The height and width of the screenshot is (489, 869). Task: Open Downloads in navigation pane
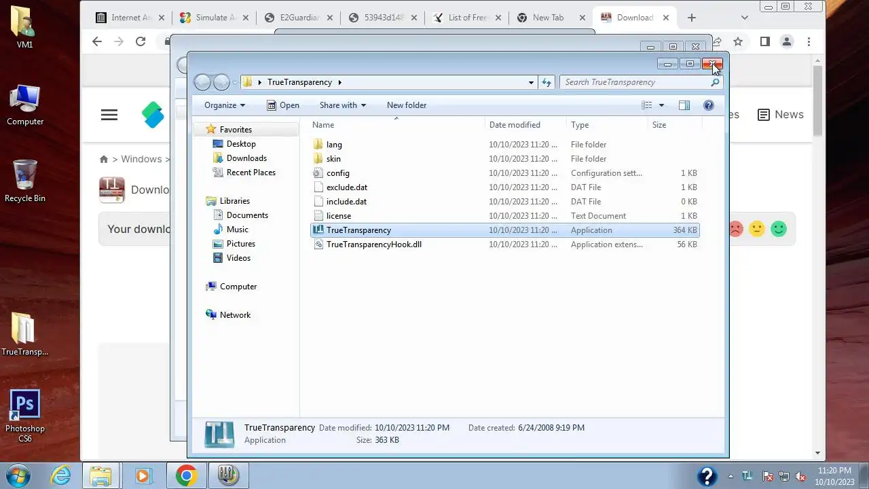240,158
